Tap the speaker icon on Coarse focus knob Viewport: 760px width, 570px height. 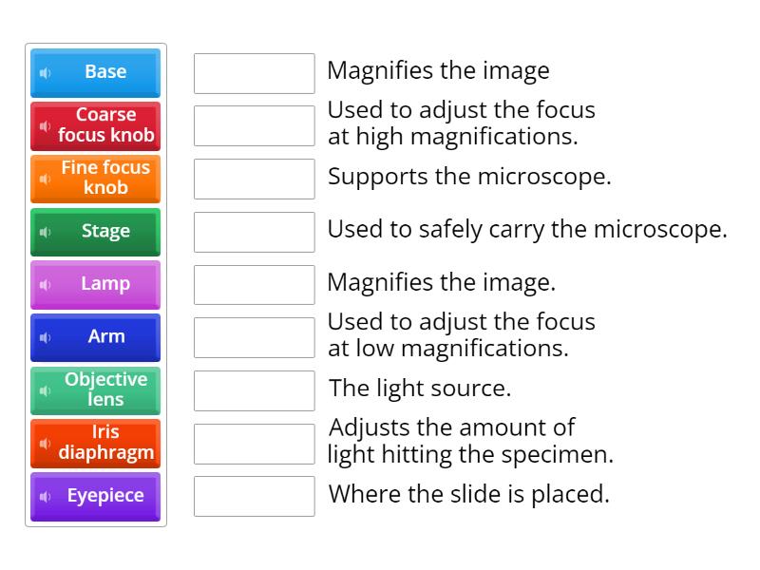point(44,125)
